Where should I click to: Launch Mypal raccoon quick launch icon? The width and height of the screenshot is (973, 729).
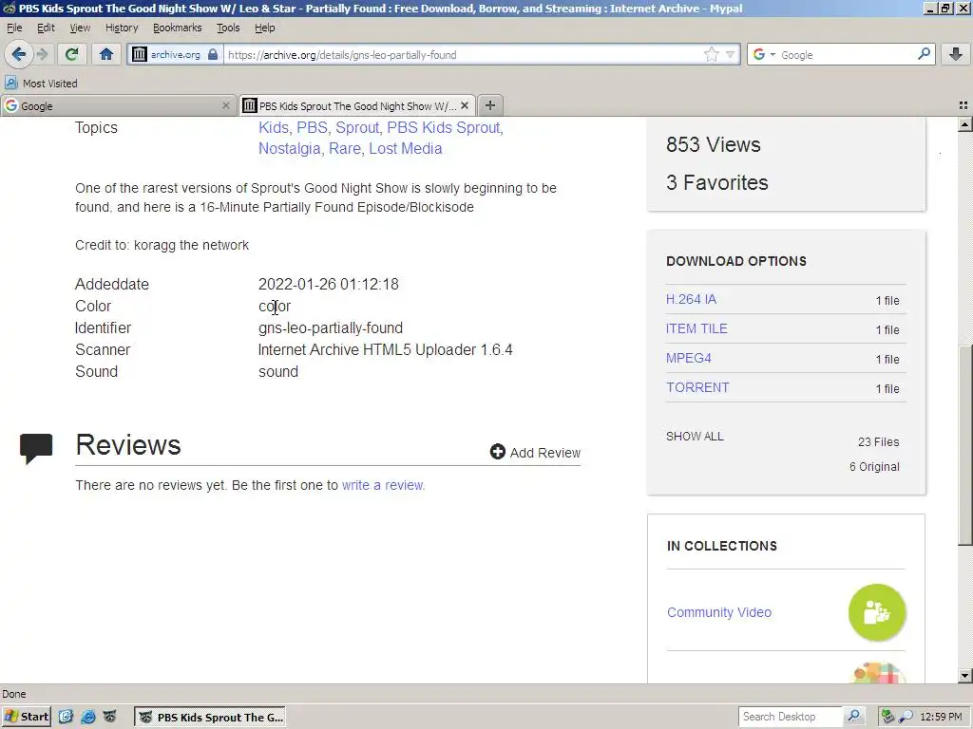tap(110, 718)
